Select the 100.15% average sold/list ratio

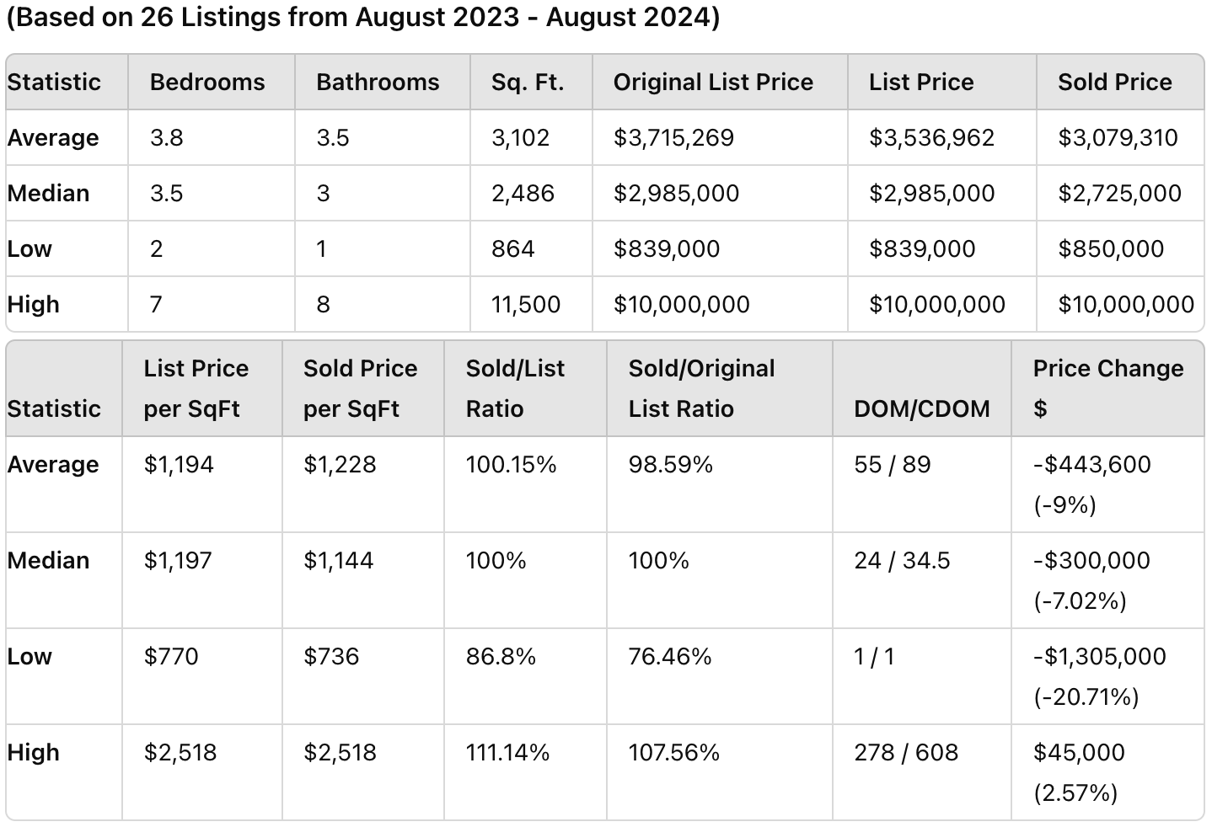511,464
